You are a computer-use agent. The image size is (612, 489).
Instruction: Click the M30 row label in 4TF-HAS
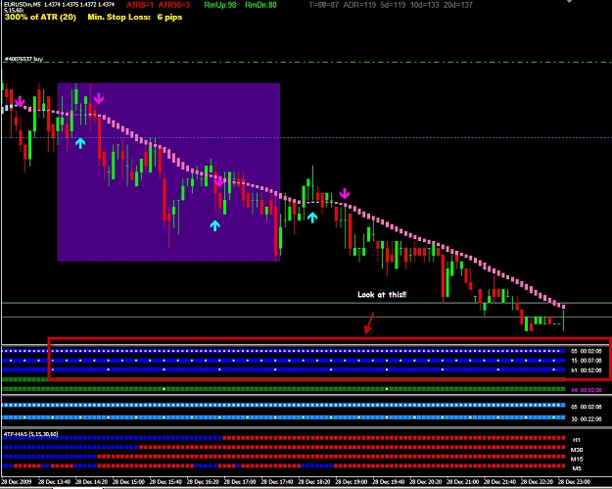577,450
